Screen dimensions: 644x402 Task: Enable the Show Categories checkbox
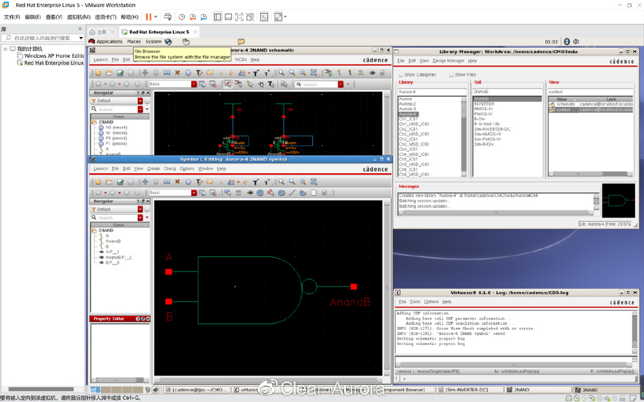[x=401, y=75]
